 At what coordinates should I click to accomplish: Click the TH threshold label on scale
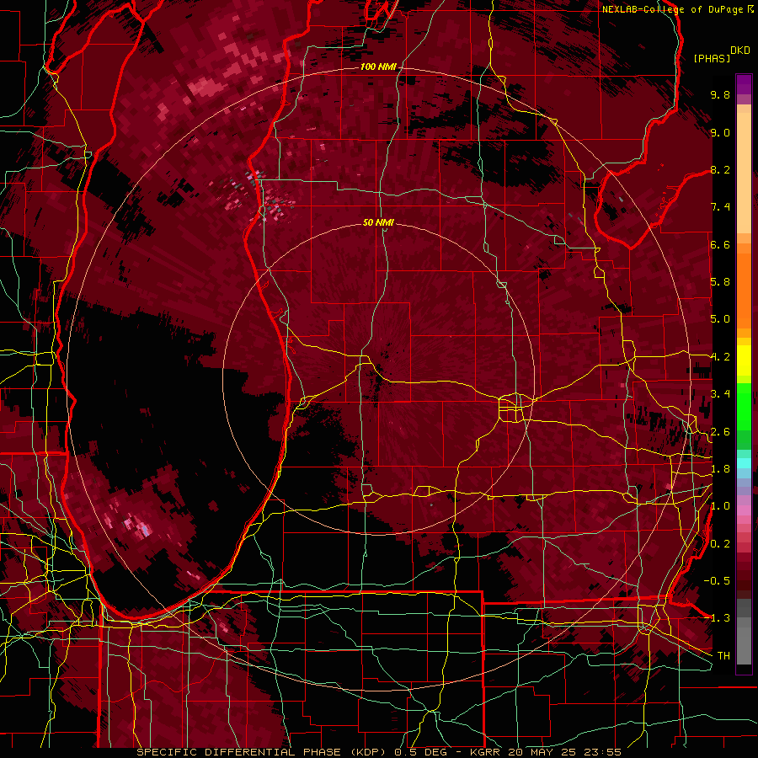(x=723, y=656)
